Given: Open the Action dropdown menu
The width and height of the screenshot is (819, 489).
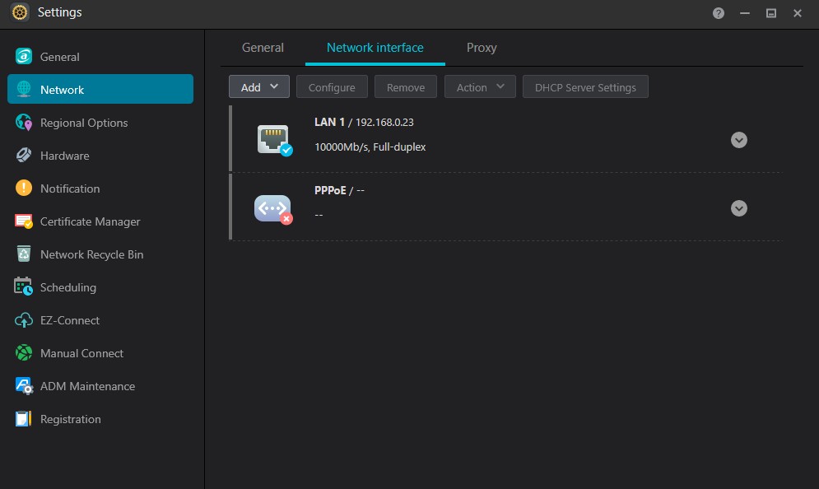Looking at the screenshot, I should point(480,86).
